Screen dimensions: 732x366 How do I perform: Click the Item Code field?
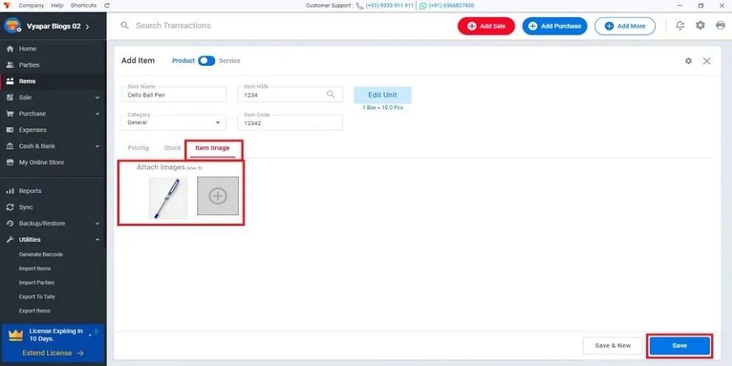tap(290, 122)
